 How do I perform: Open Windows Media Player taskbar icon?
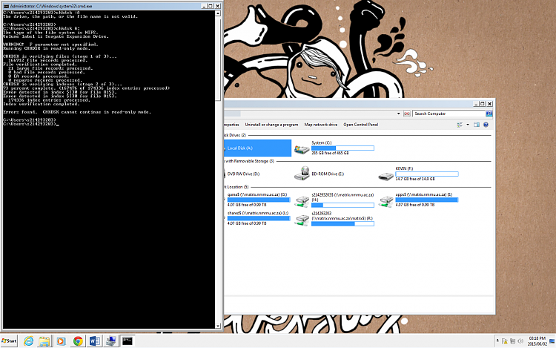(61, 341)
